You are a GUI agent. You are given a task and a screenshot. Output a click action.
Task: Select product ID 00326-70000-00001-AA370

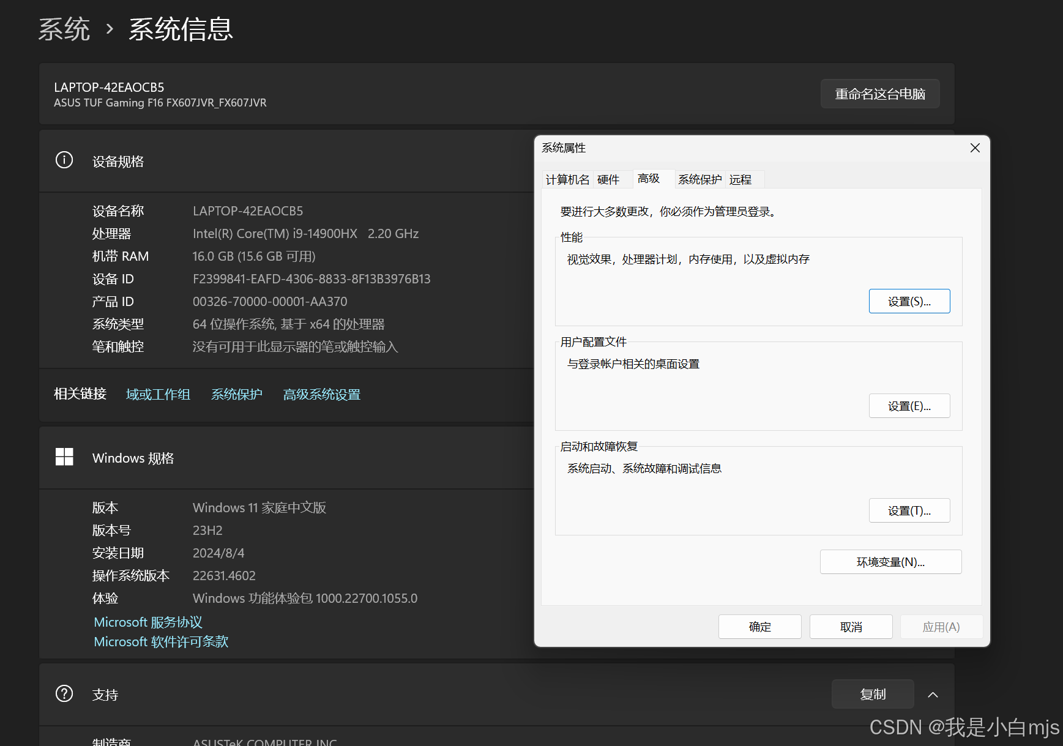point(270,301)
